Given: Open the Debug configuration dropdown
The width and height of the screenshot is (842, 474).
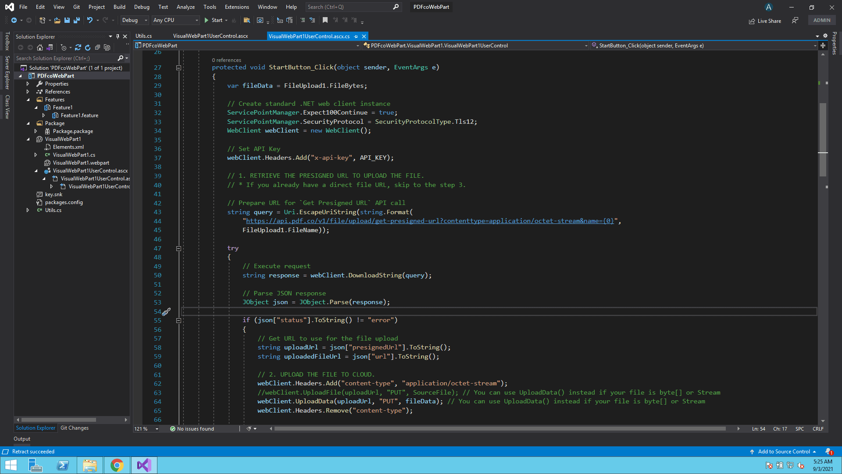Looking at the screenshot, I should pyautogui.click(x=135, y=20).
